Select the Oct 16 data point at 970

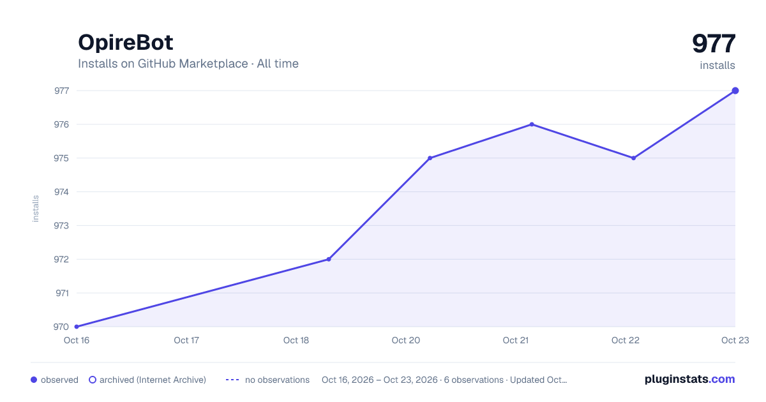77,327
